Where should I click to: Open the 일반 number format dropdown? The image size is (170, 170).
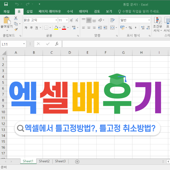149,20
